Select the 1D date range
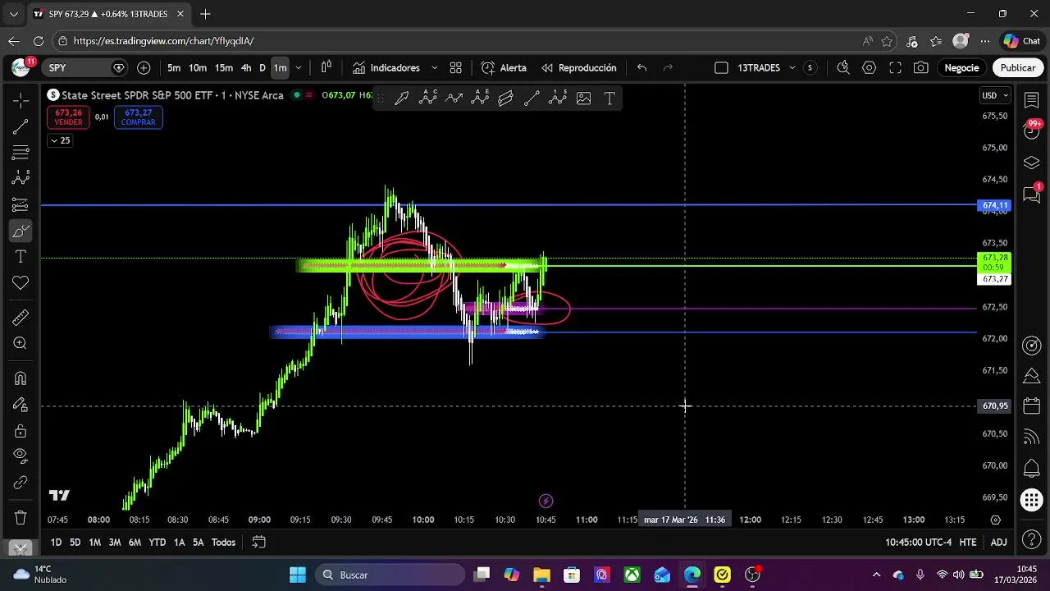The height and width of the screenshot is (591, 1050). pos(56,543)
